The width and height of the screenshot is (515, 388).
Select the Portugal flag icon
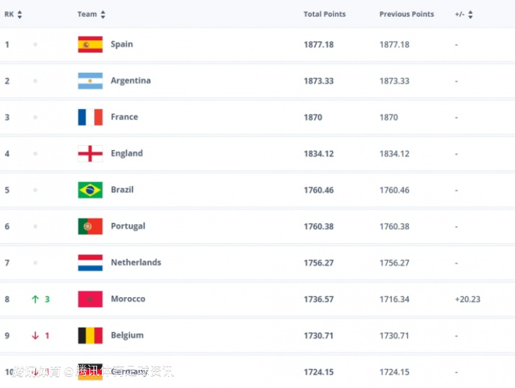90,226
